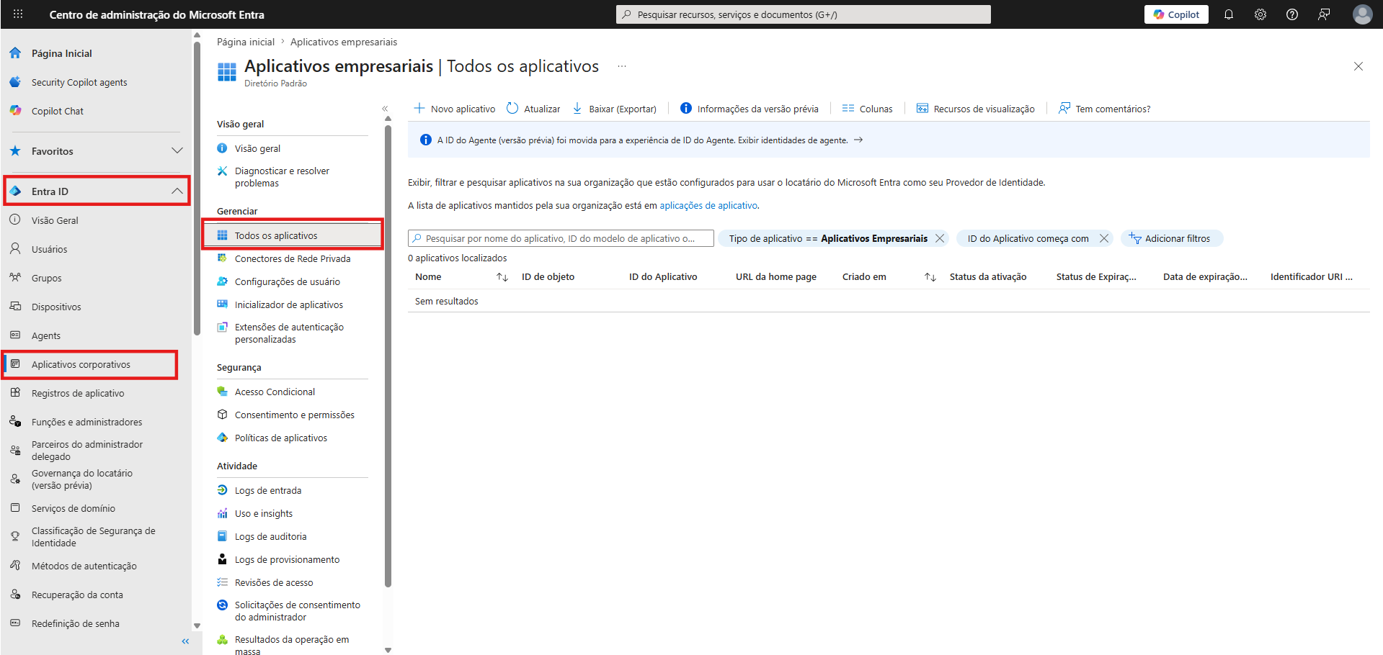The image size is (1383, 655).
Task: Collapse the resource menu with double chevron
Action: [385, 109]
